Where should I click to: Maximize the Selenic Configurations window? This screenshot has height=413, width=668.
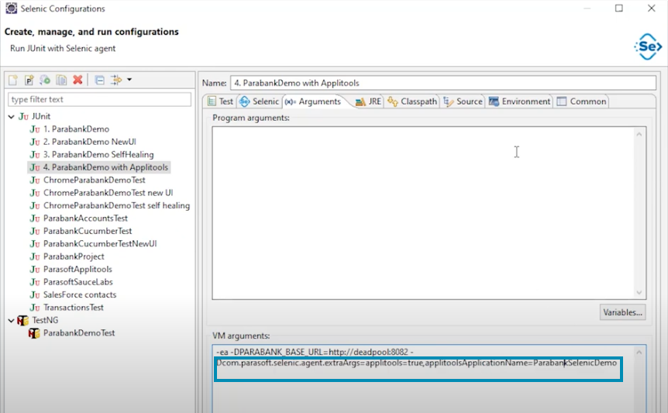click(x=619, y=8)
